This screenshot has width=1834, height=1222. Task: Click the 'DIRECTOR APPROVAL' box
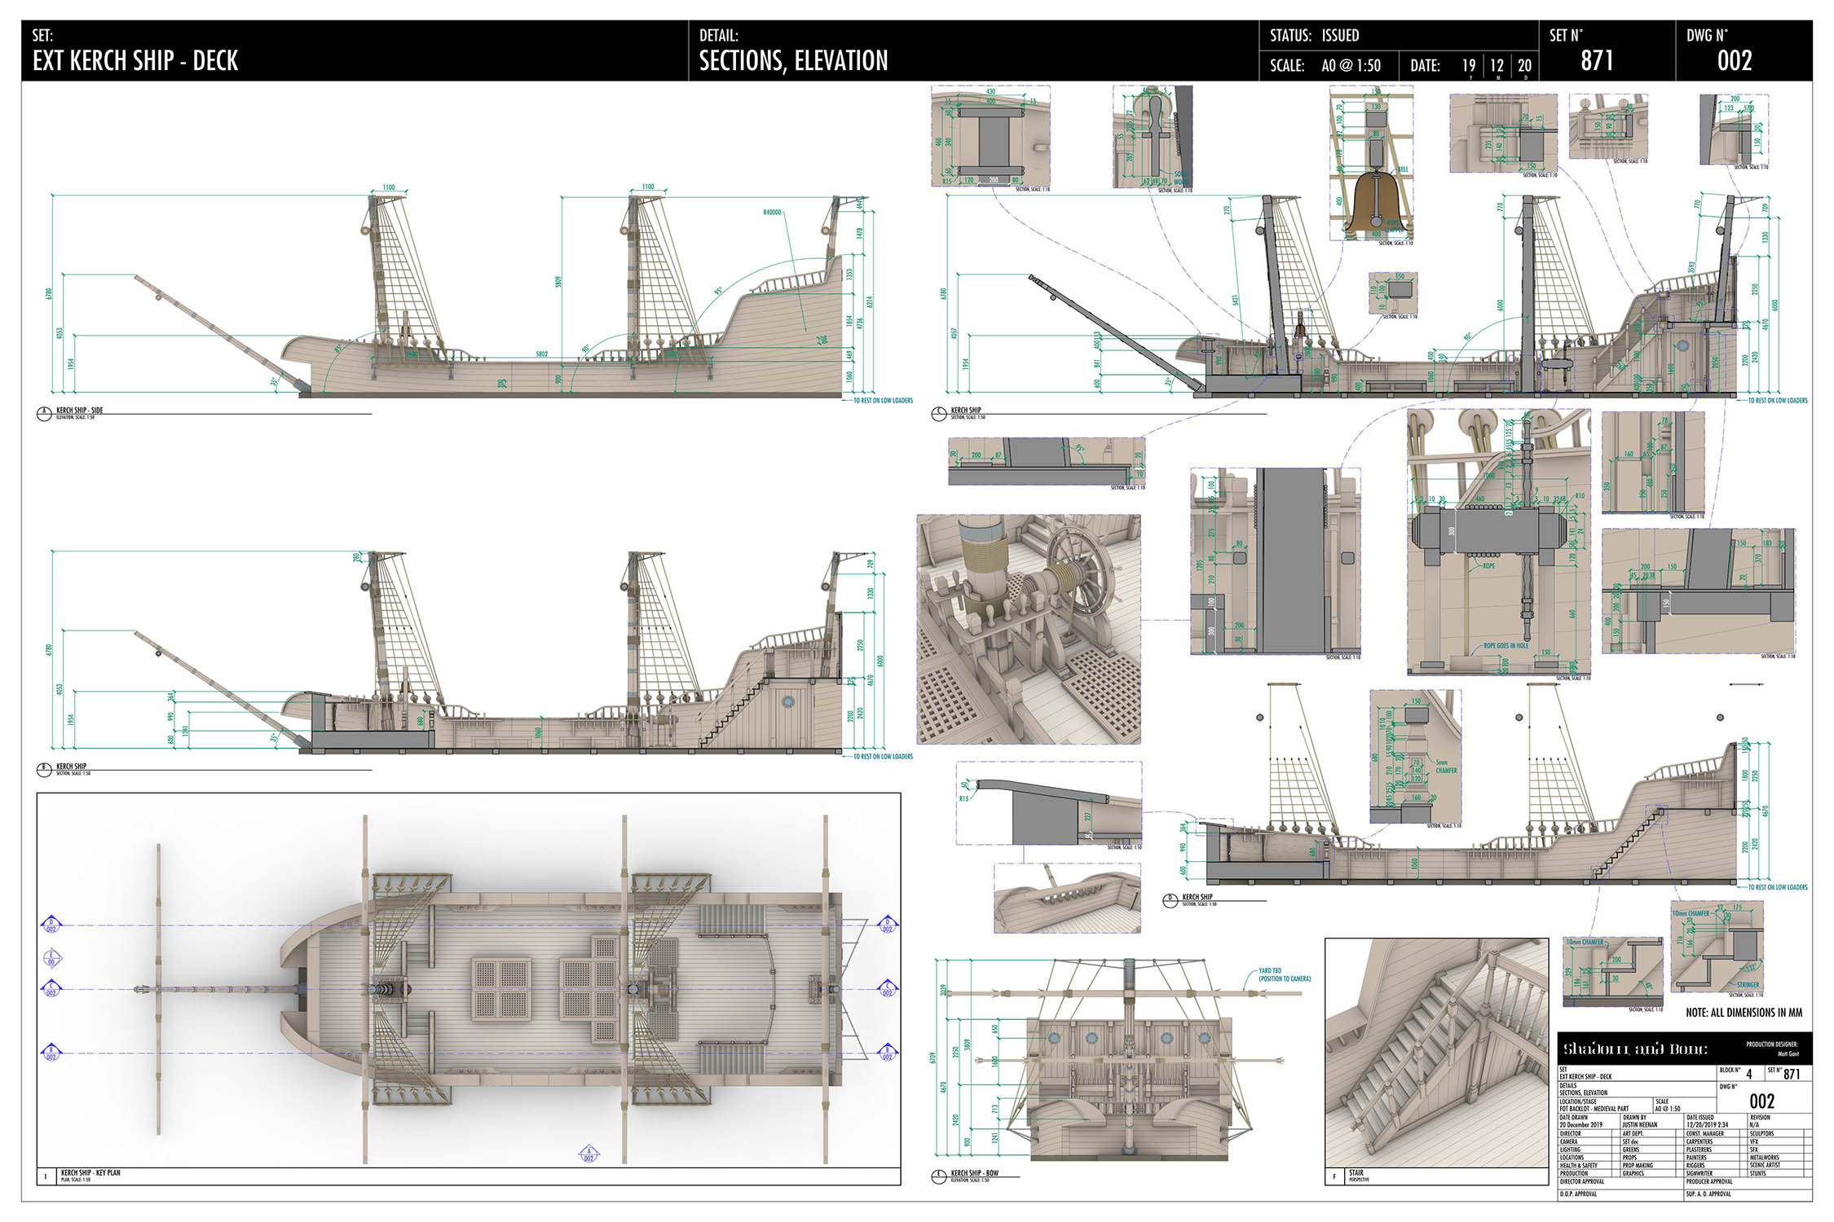(x=1621, y=1183)
